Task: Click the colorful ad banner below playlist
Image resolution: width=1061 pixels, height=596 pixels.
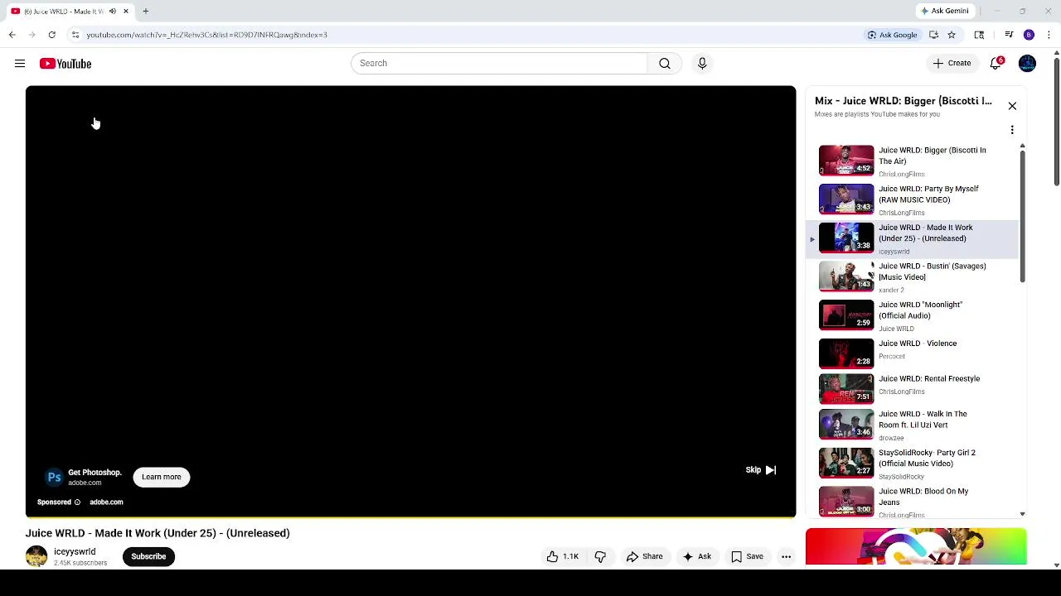Action: [x=916, y=547]
